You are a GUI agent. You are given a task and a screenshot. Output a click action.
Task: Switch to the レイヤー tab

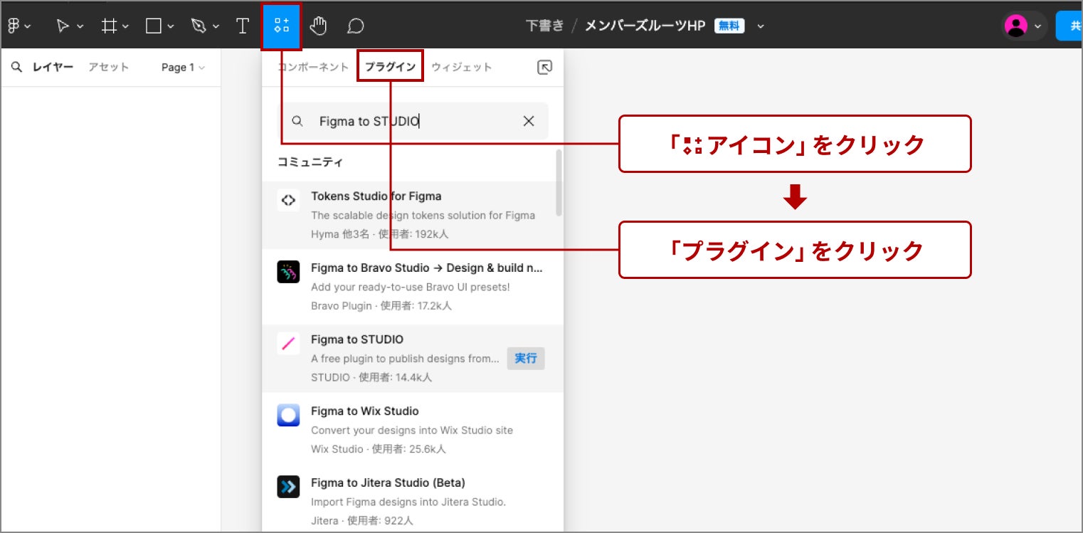(53, 67)
